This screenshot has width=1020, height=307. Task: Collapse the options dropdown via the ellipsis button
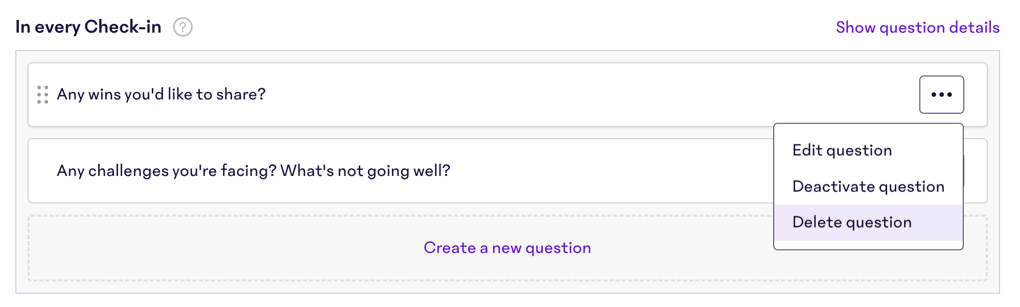point(941,94)
